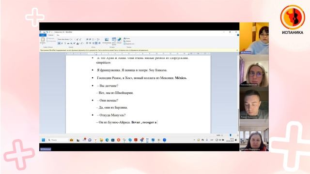Click Найти (Find) button
The width and height of the screenshot is (310, 174).
click(x=127, y=39)
